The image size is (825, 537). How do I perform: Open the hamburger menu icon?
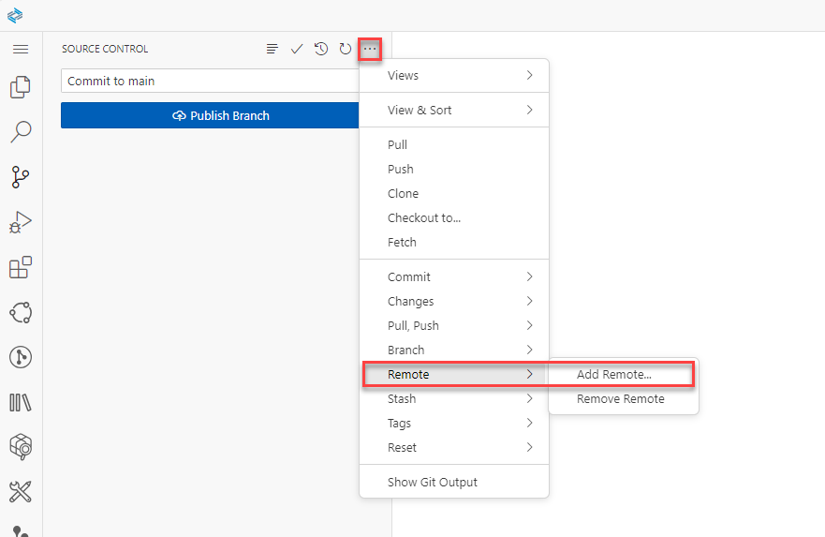tap(21, 49)
